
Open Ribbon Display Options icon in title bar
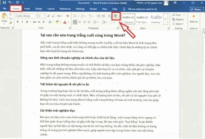[175, 3]
